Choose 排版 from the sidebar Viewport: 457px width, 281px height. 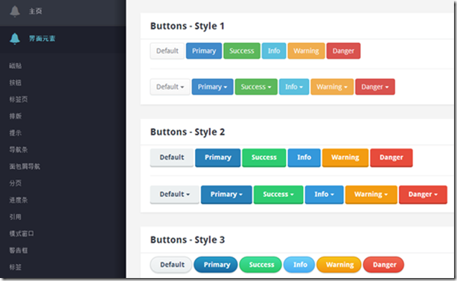tap(16, 116)
